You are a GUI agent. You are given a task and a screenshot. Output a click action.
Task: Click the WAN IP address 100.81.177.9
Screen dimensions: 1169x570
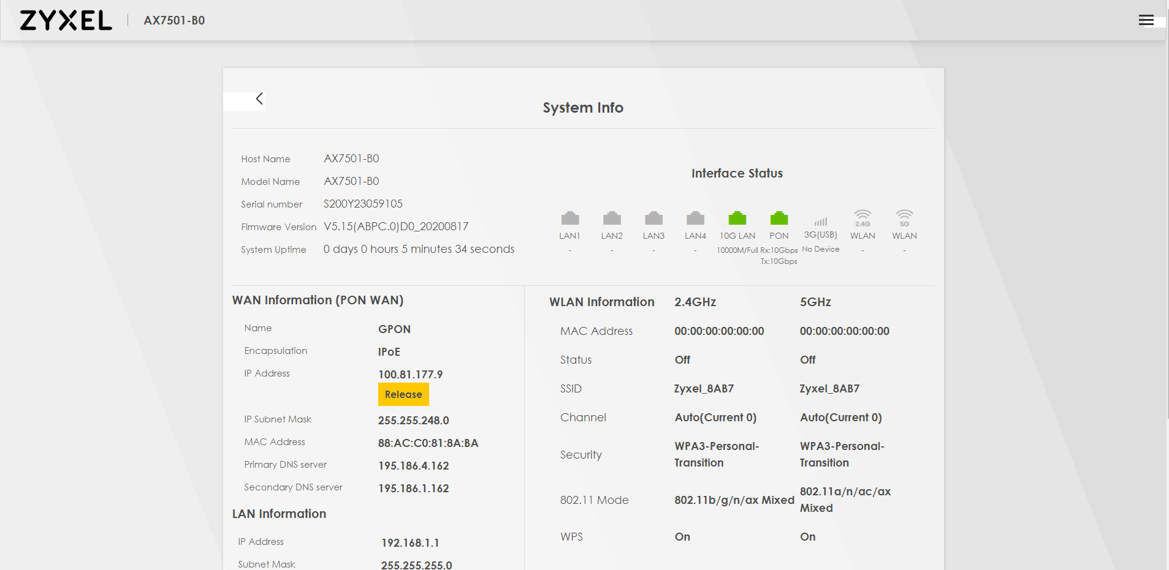tap(410, 374)
